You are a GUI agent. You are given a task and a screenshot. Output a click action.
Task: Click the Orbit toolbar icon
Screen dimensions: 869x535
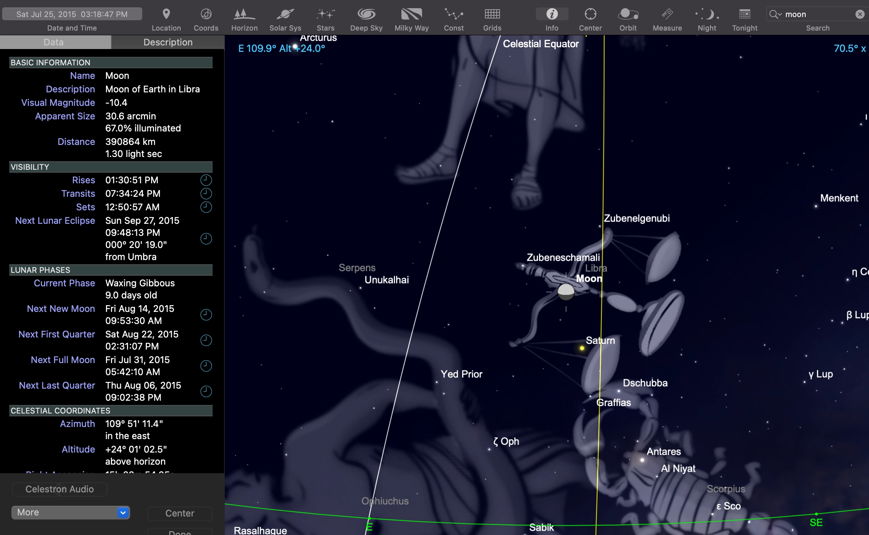coord(628,14)
